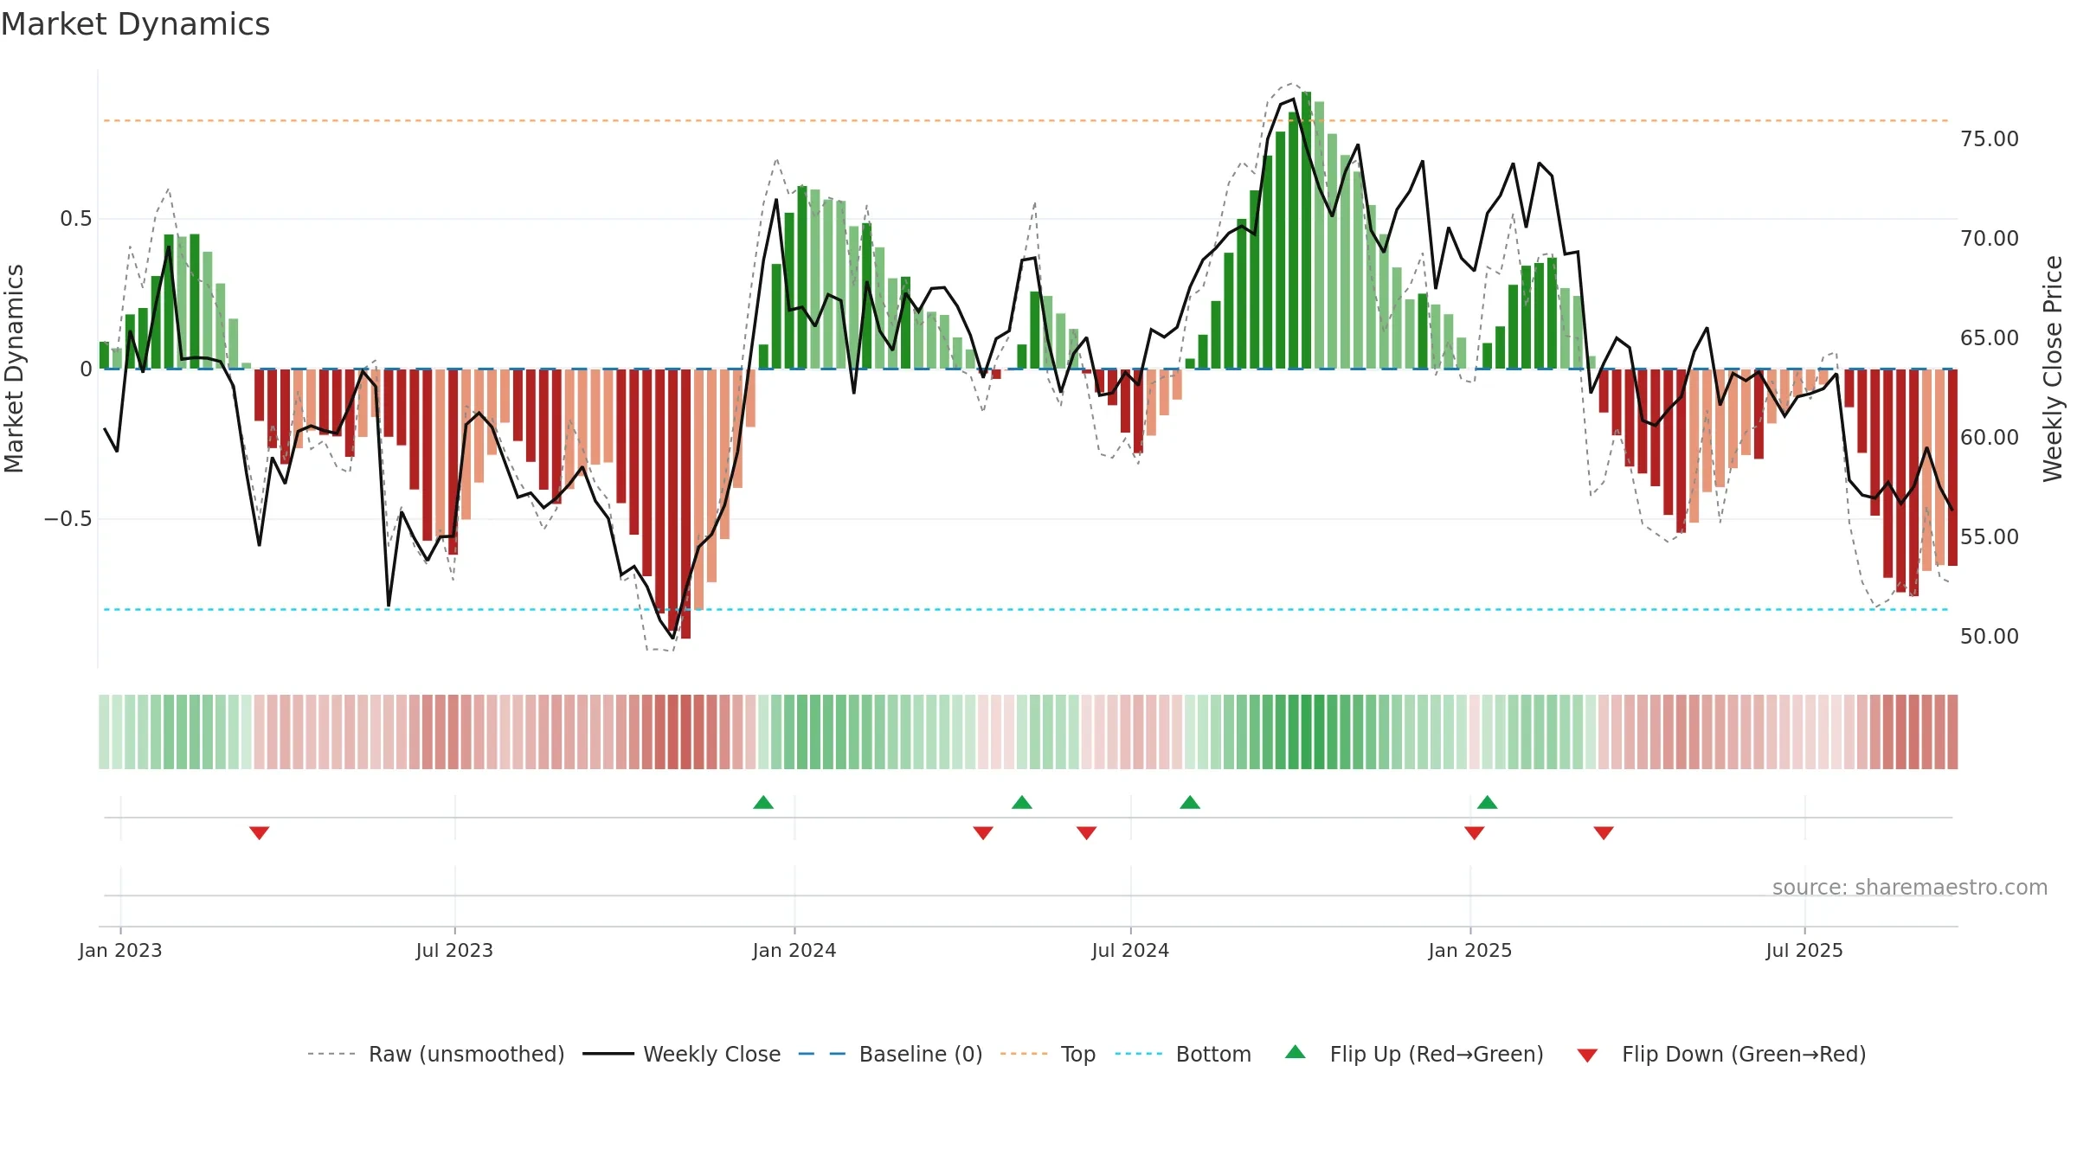This screenshot has width=2077, height=1168.
Task: Click the source: sharemaestro.com text
Action: click(1910, 887)
